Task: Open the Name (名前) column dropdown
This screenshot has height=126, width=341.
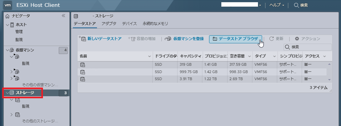Action: click(x=149, y=56)
